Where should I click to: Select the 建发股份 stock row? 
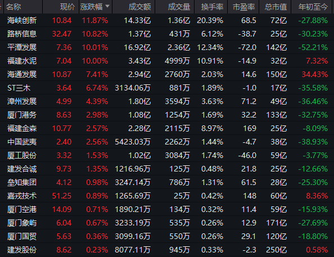pyautogui.click(x=167, y=250)
